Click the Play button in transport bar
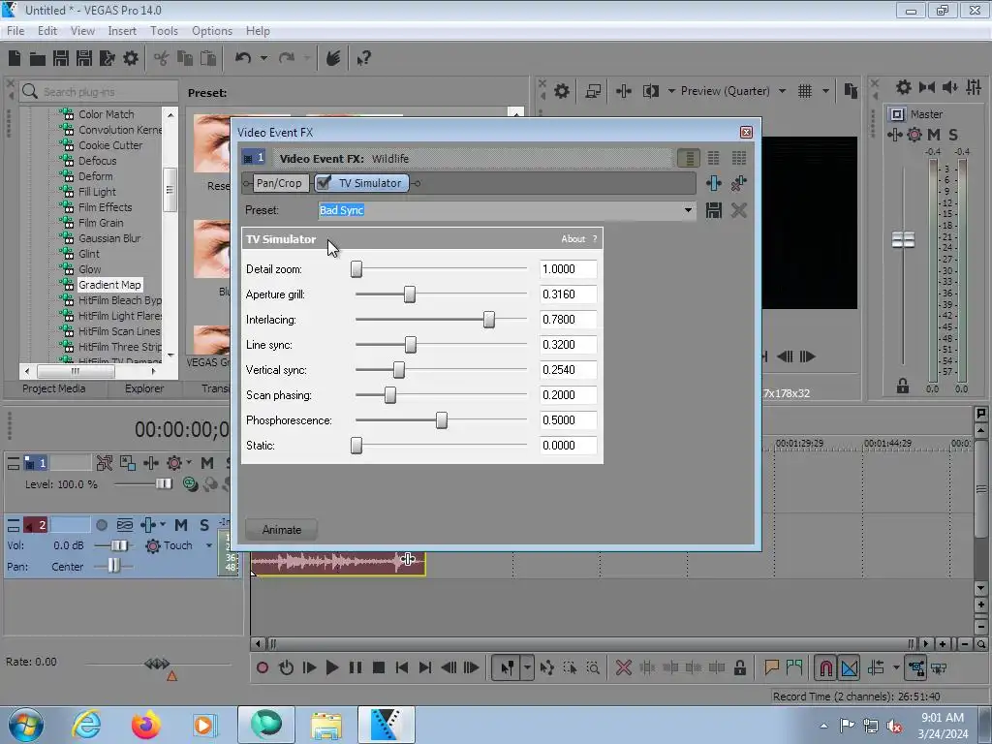992x744 pixels. 331,667
